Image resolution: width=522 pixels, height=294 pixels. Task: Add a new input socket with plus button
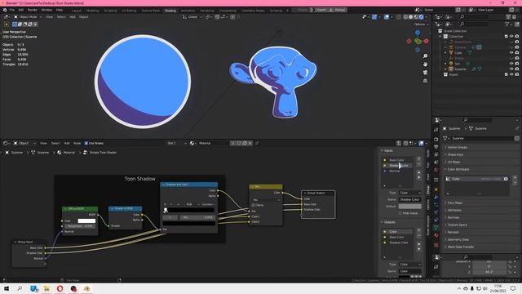pos(418,159)
